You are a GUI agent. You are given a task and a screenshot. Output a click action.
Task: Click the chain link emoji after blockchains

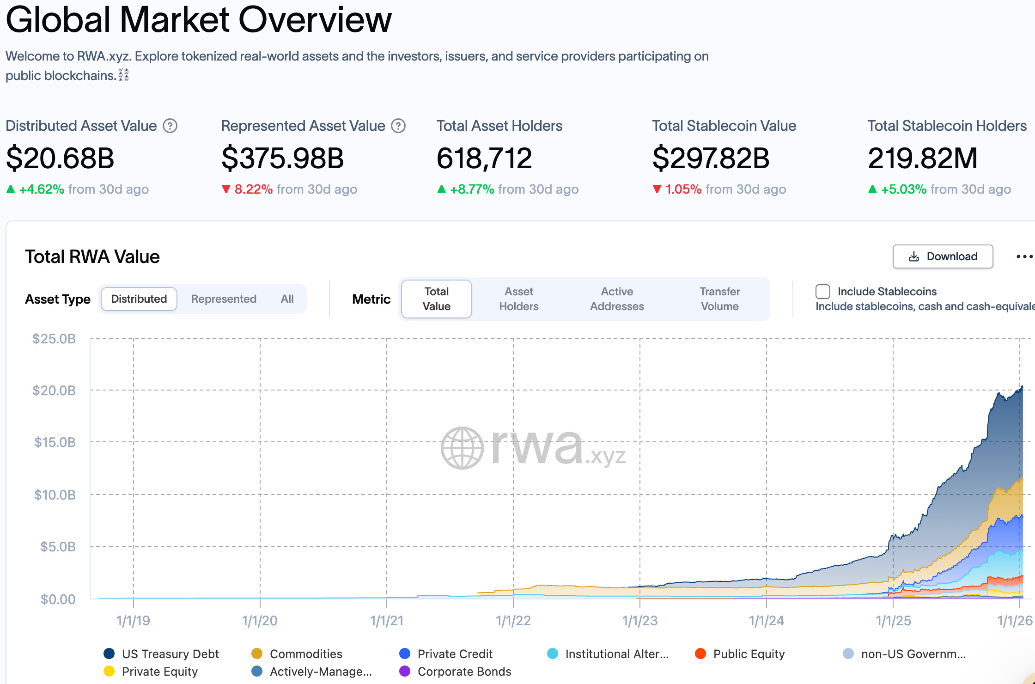coord(123,75)
